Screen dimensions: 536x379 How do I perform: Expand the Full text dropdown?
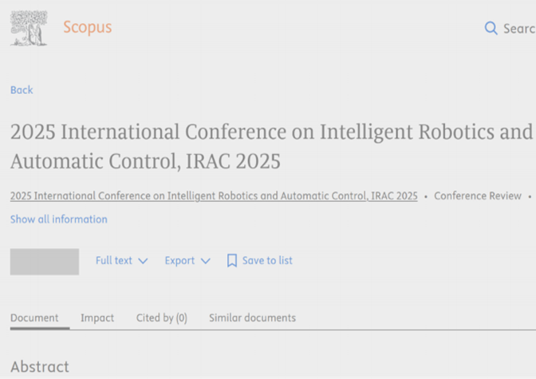pos(122,261)
